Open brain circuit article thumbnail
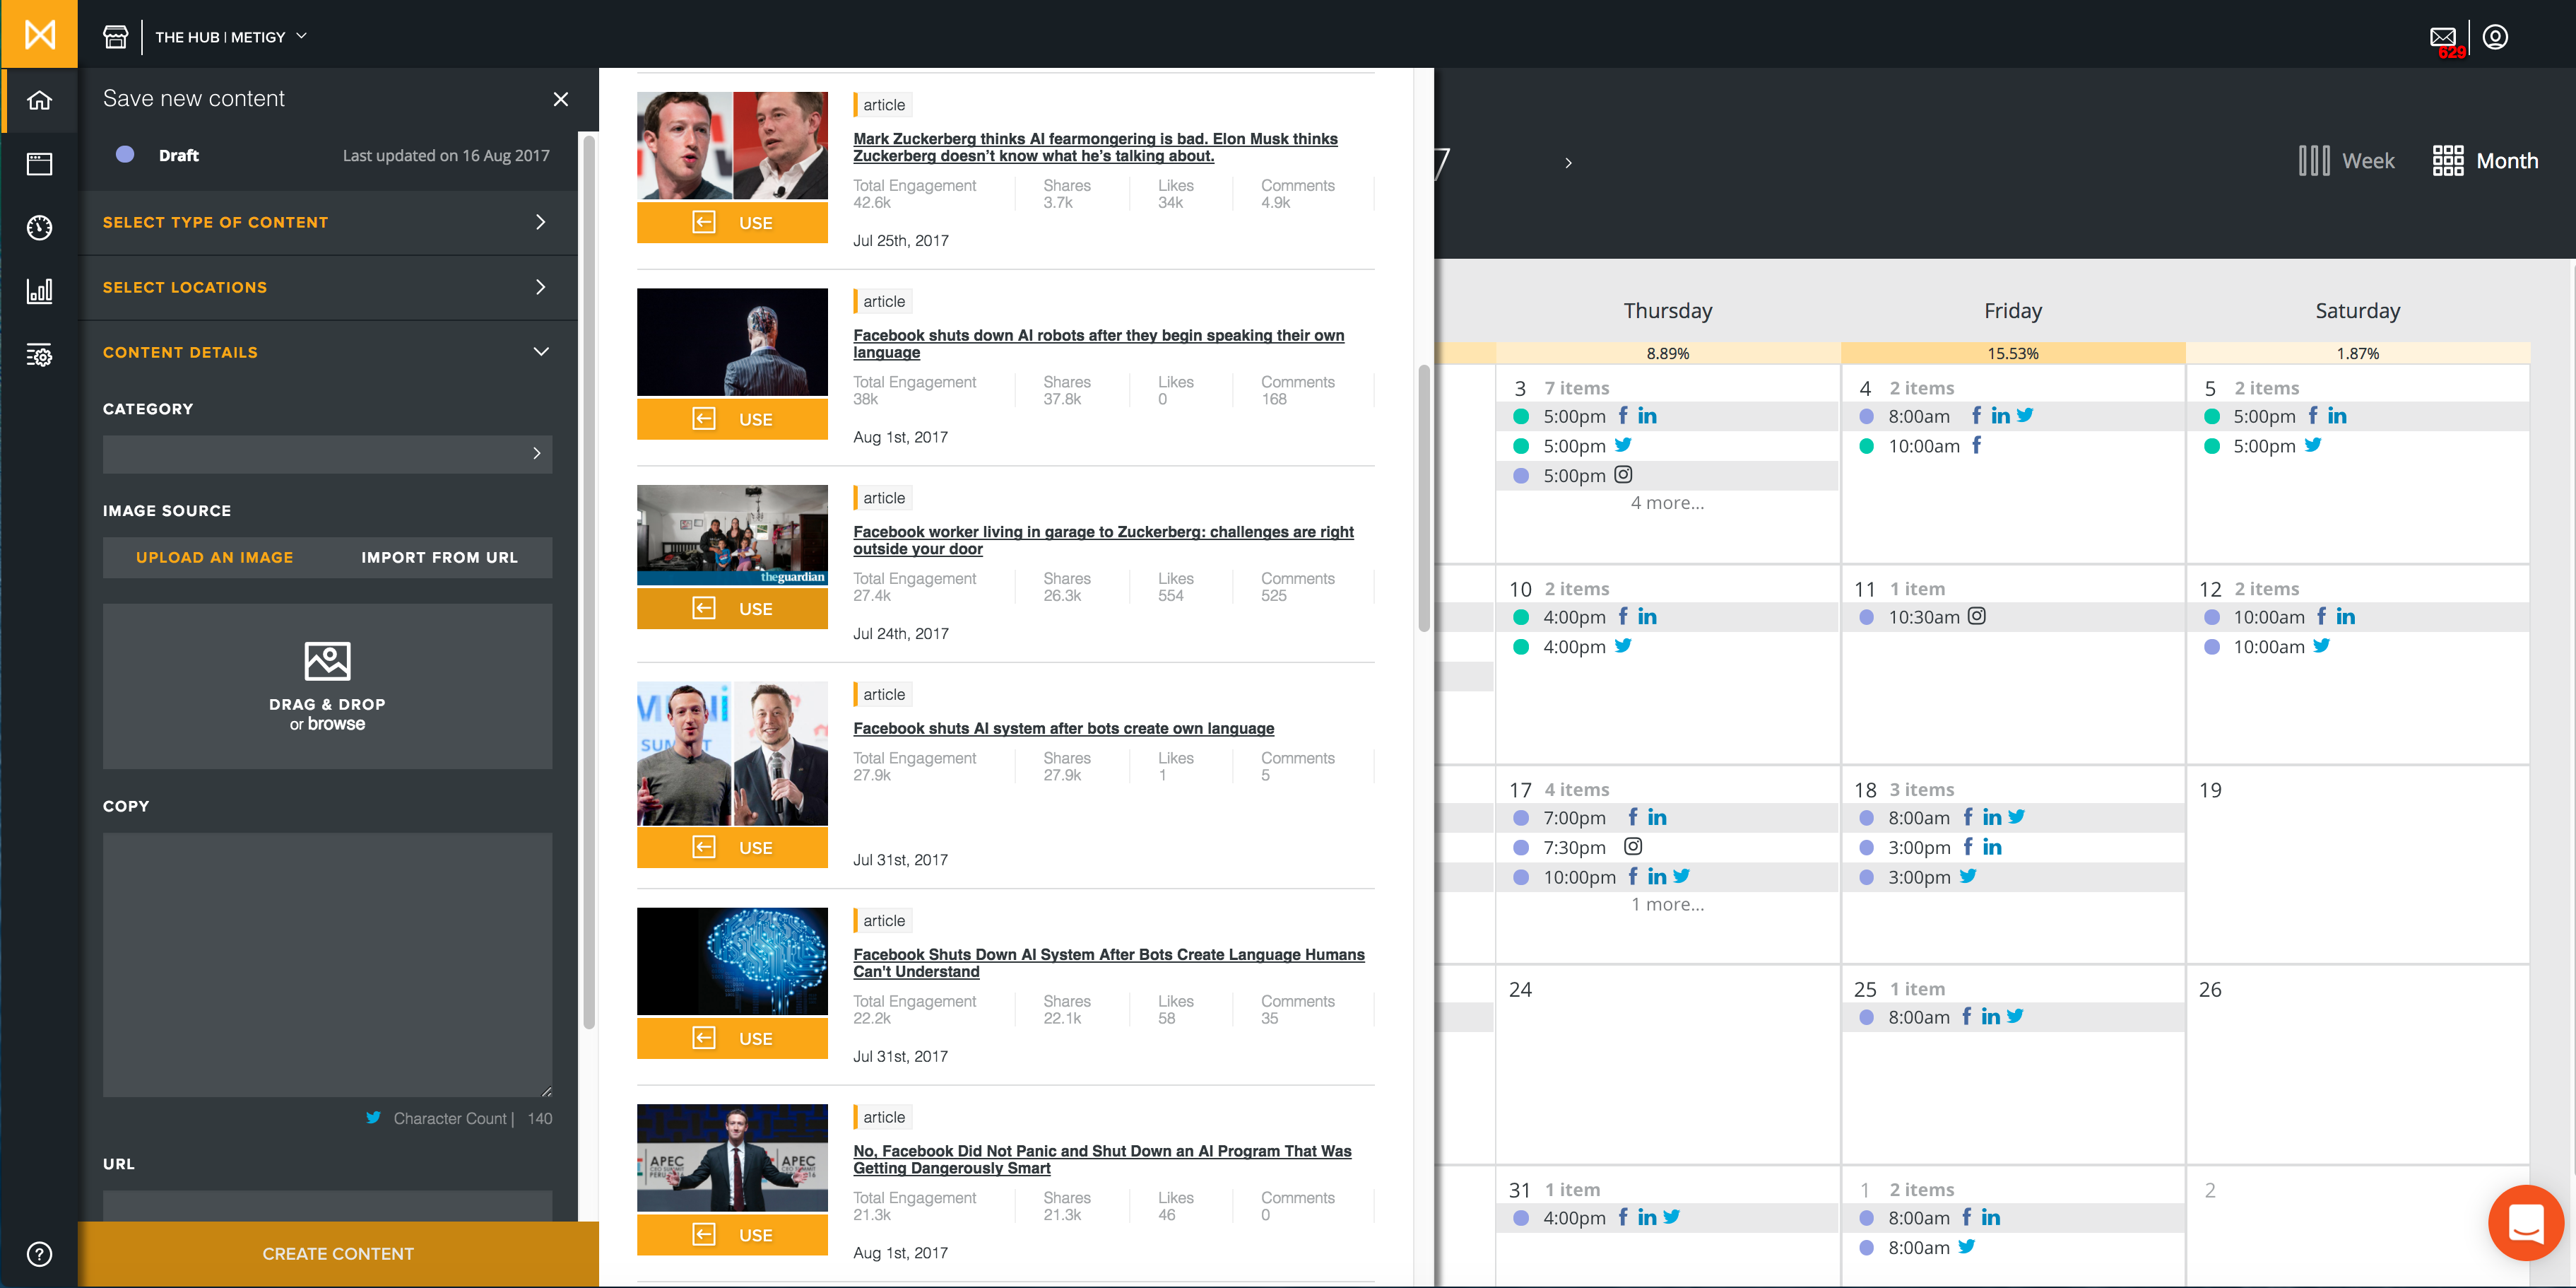The height and width of the screenshot is (1288, 2576). [x=732, y=961]
